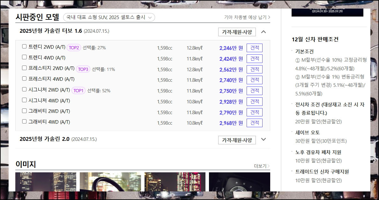Click 트레이드인 신차 구매지원 item
379x200 pixels.
point(322,172)
